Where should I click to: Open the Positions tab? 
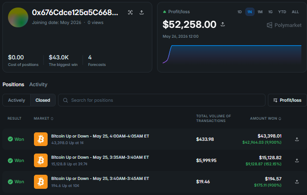[x=13, y=84]
